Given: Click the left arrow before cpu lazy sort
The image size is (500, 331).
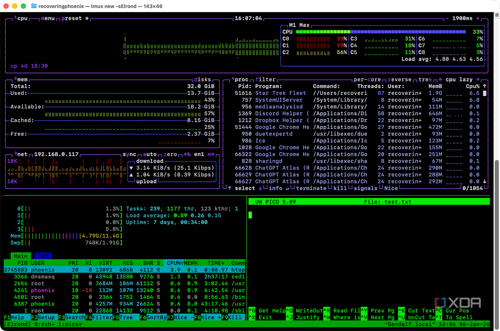Looking at the screenshot, I should tap(440, 79).
